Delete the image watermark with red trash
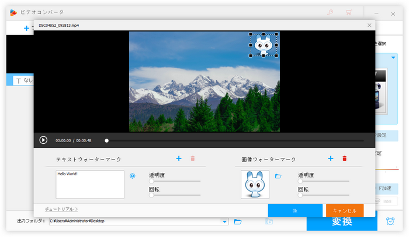 coord(344,158)
